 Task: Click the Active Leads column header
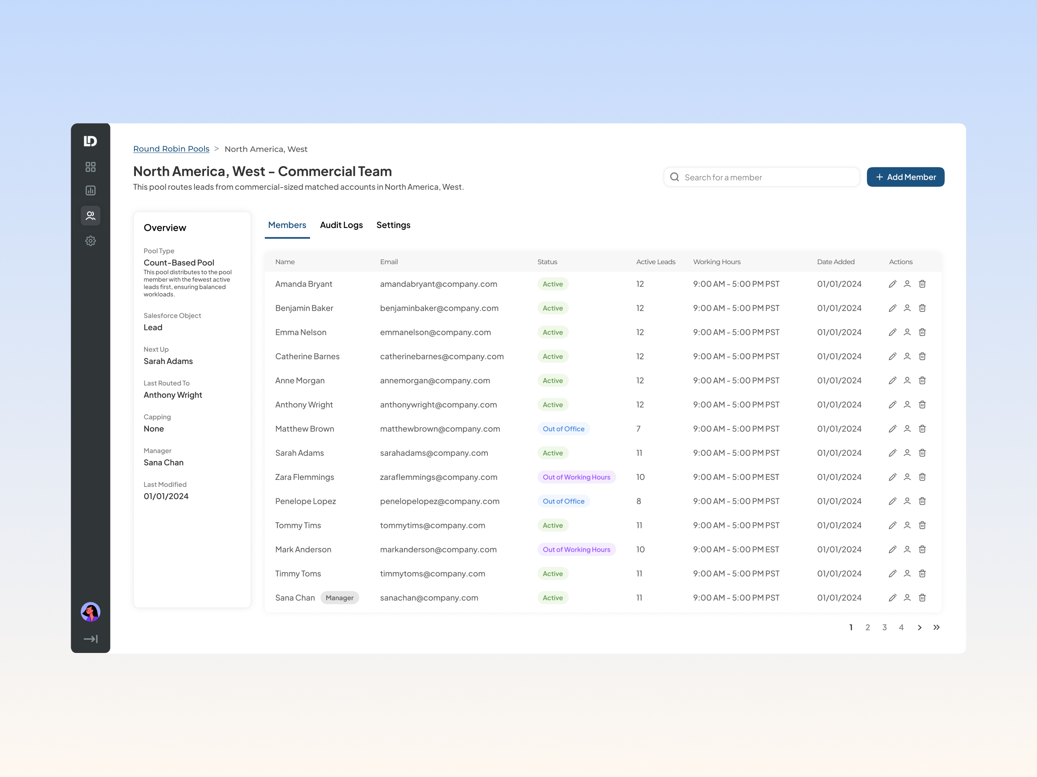[656, 262]
